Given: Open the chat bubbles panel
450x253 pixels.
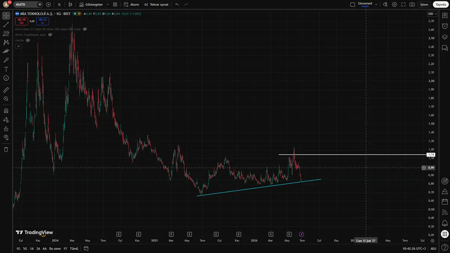Looking at the screenshot, I should tap(445, 48).
